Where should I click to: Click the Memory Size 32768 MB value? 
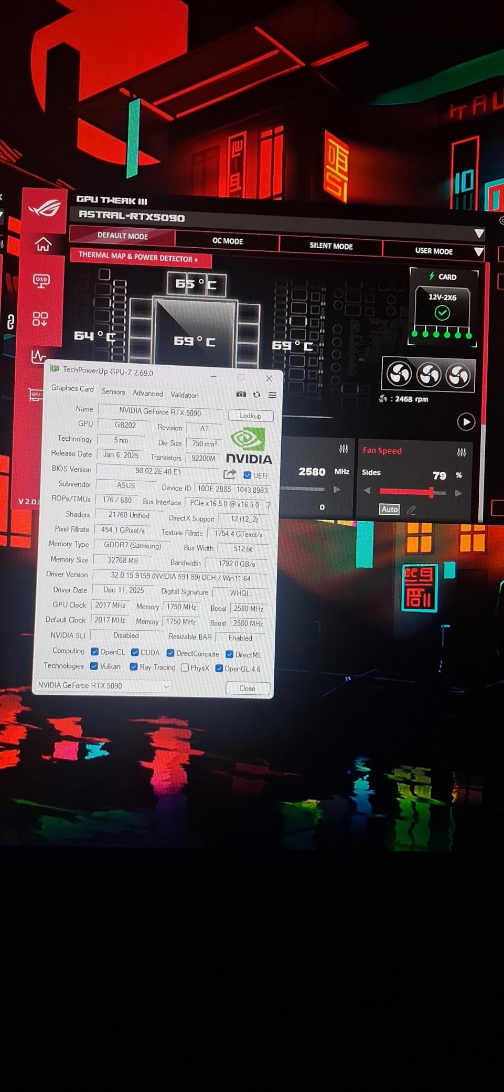tap(122, 560)
